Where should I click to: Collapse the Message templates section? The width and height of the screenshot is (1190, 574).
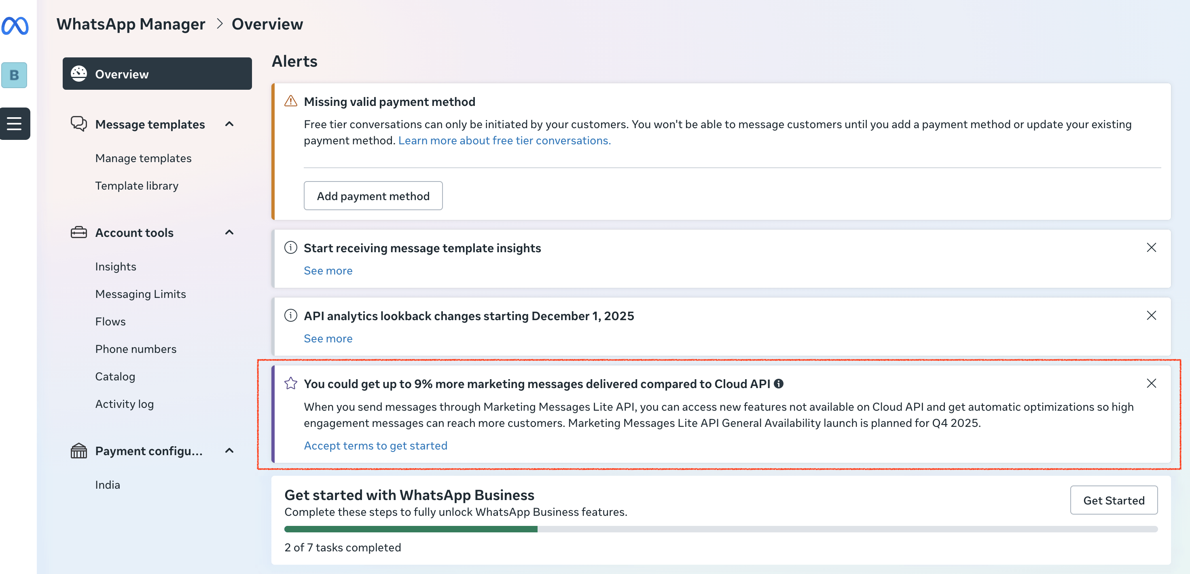coord(229,124)
